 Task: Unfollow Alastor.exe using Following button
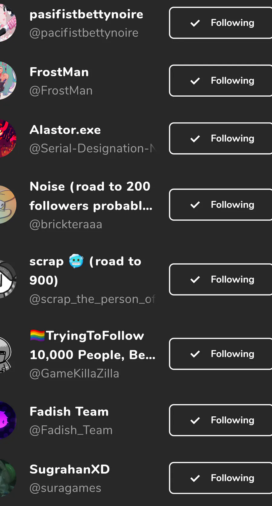(221, 138)
